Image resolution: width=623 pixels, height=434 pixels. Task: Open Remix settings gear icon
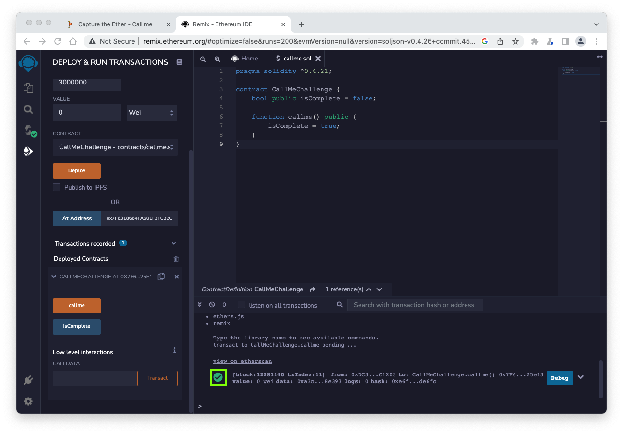28,401
